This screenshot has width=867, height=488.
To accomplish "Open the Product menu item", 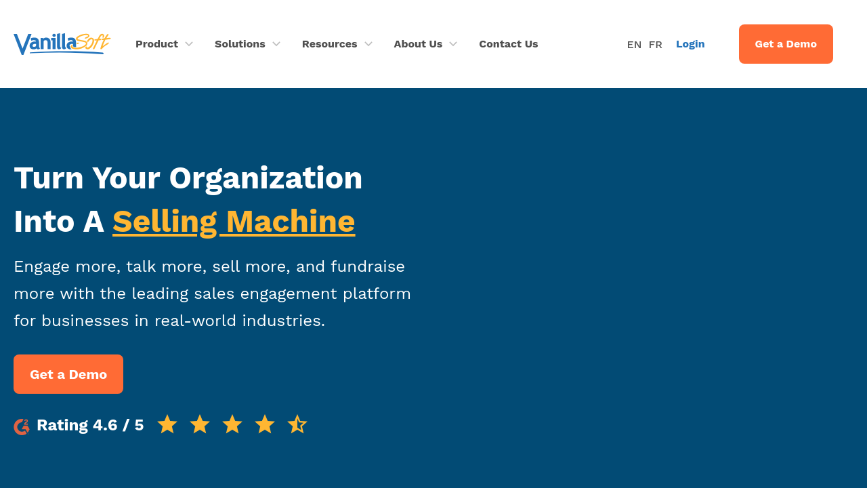I will (x=156, y=44).
